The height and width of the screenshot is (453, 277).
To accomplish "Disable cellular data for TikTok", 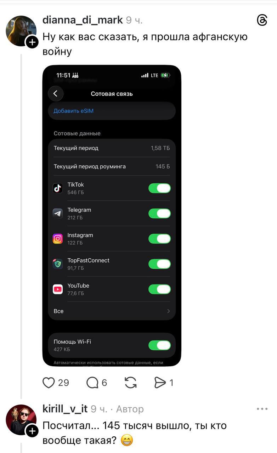I will pyautogui.click(x=159, y=188).
